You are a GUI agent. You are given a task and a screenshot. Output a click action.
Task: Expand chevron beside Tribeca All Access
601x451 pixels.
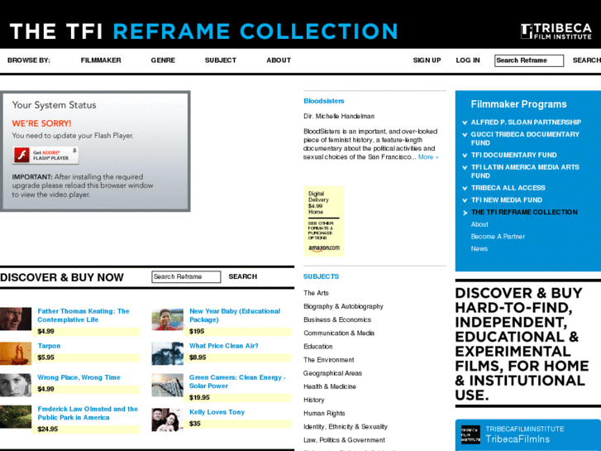pos(465,189)
